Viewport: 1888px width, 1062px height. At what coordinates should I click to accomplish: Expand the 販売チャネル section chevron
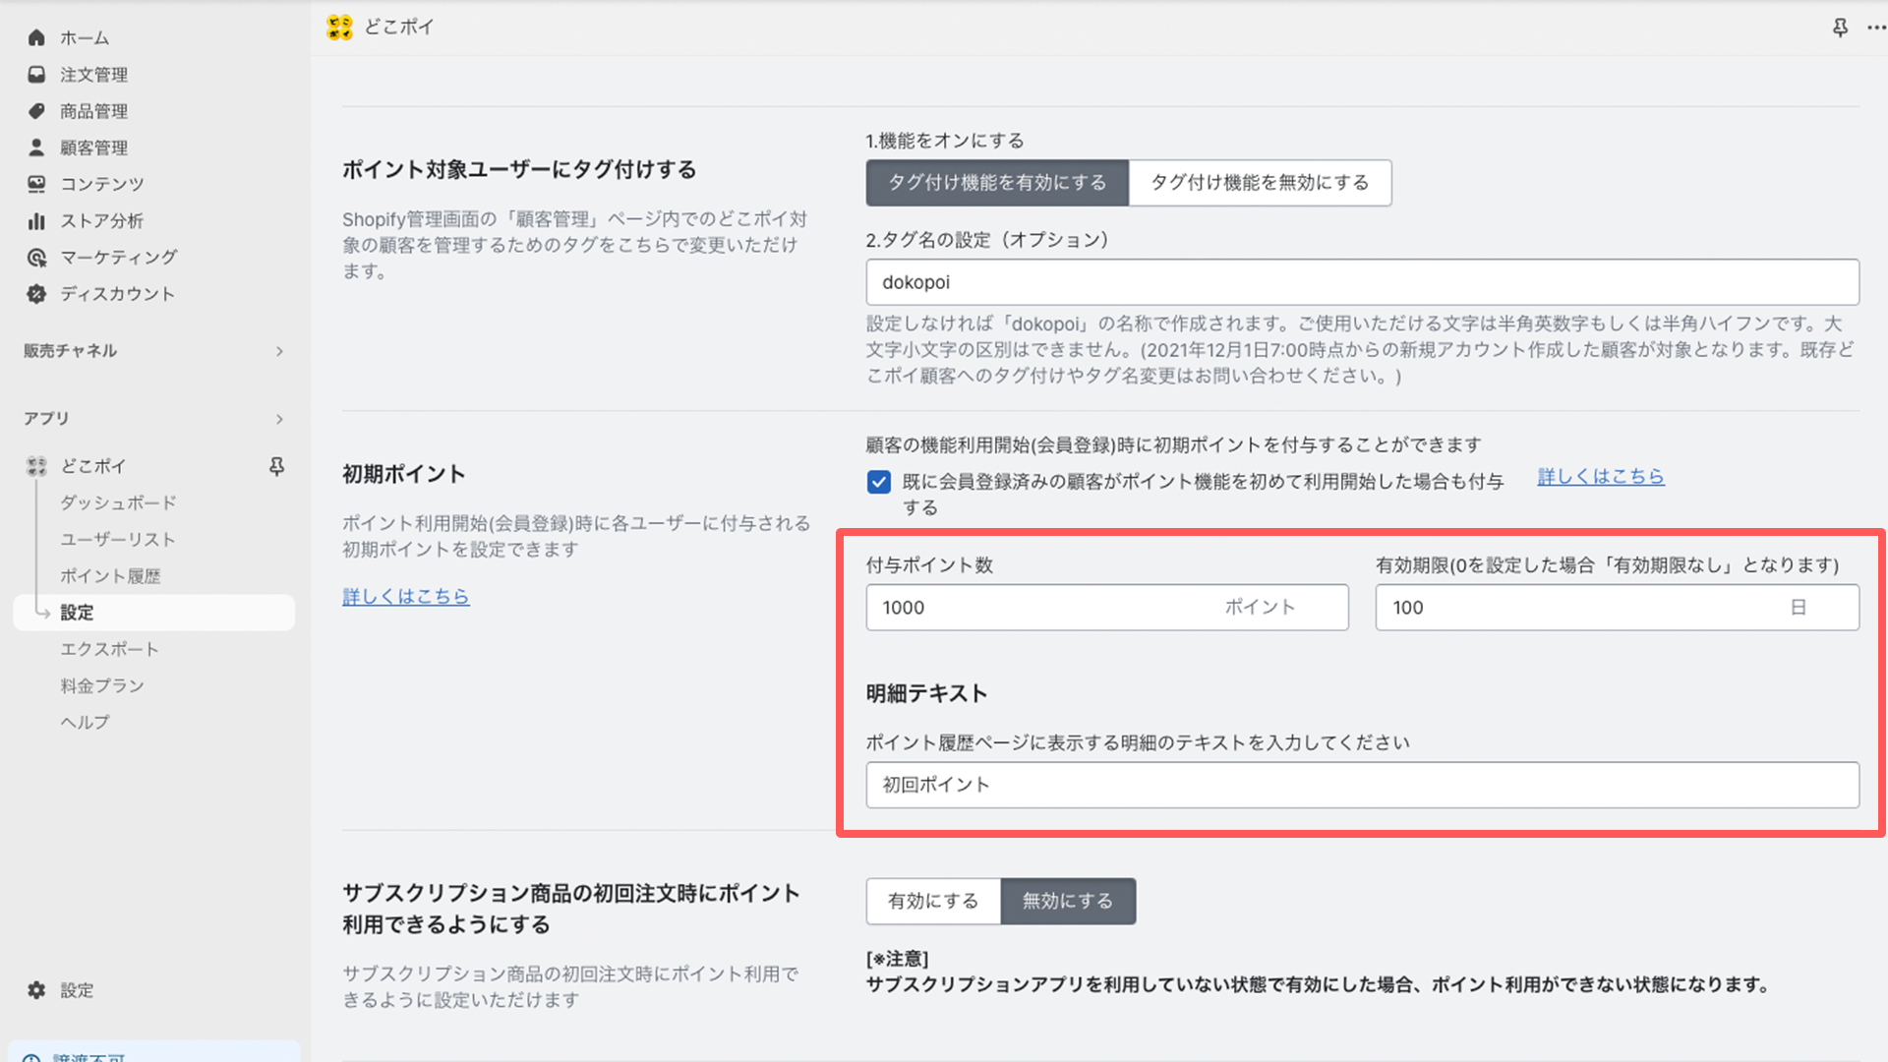click(x=279, y=351)
